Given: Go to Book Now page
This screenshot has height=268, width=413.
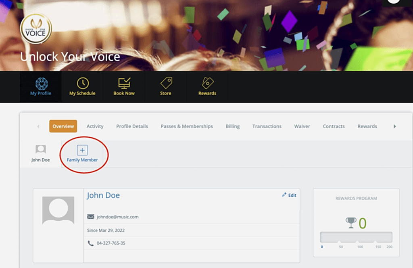Looking at the screenshot, I should click(x=124, y=87).
